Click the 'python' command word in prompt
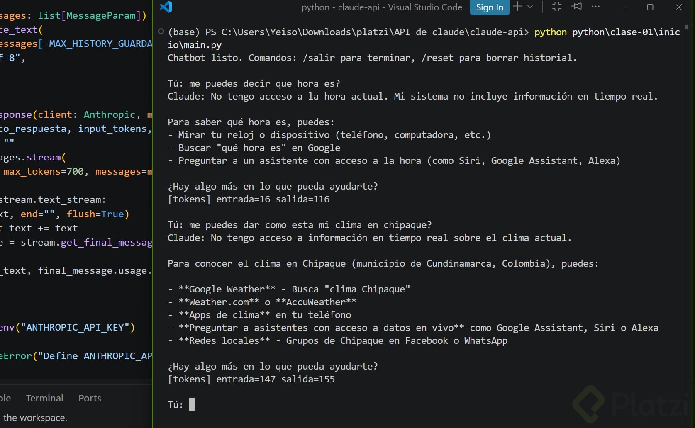 click(x=551, y=32)
